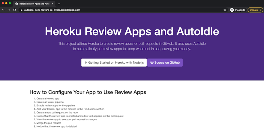
Task: Click the intro paragraph about saving you money
Action: point(132,46)
